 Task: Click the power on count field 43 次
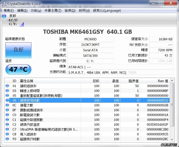(161, 55)
